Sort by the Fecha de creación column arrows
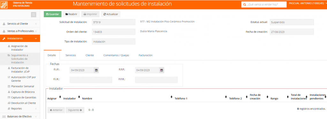 point(267,97)
